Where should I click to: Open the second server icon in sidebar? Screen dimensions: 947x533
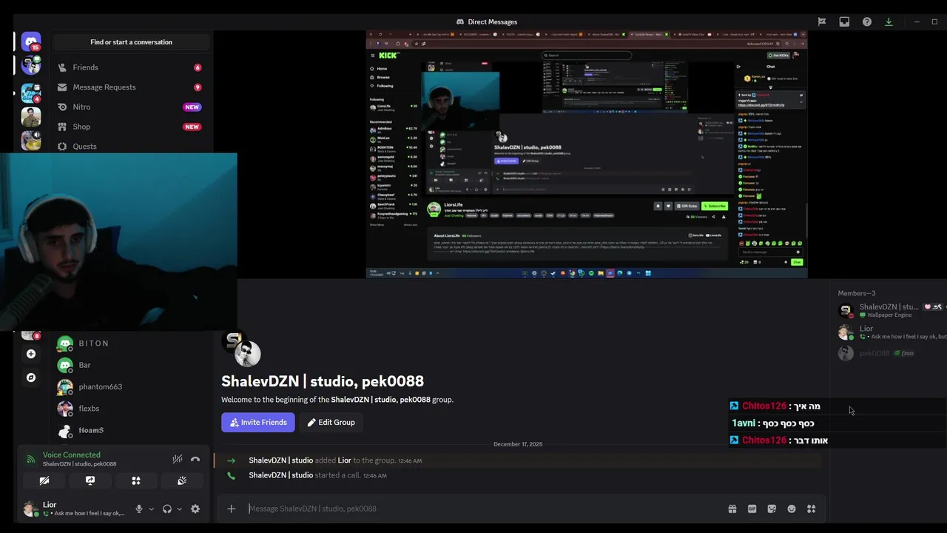point(30,65)
